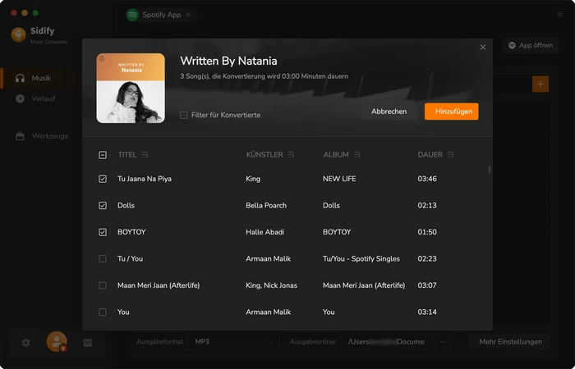Click the album Tu/You - Spotify Singles
Image resolution: width=575 pixels, height=369 pixels.
[x=361, y=259]
